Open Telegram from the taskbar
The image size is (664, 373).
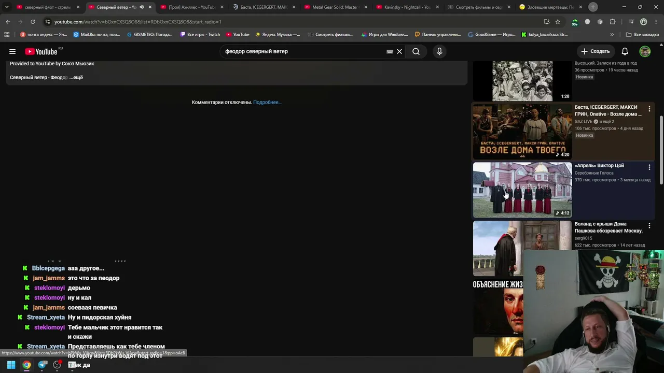tap(42, 365)
